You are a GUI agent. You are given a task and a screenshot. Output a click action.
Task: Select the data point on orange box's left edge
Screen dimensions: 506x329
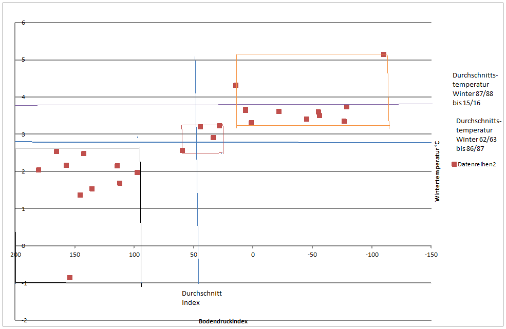click(x=236, y=85)
